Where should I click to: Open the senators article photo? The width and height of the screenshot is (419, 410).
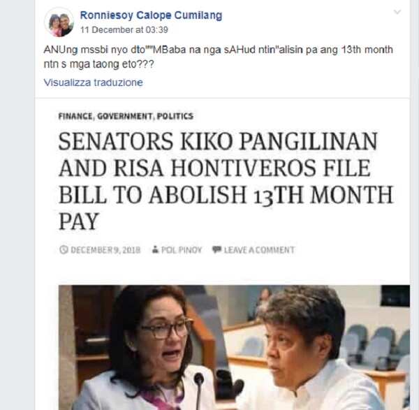click(234, 347)
